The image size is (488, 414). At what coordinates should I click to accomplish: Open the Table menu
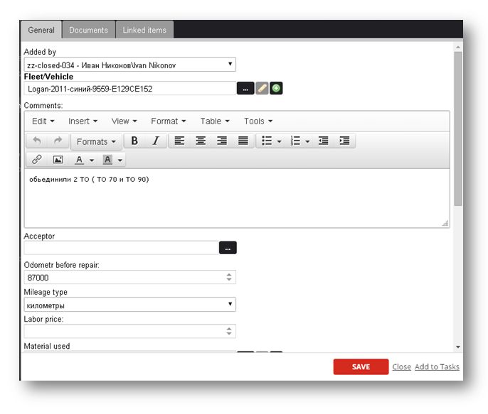point(215,121)
